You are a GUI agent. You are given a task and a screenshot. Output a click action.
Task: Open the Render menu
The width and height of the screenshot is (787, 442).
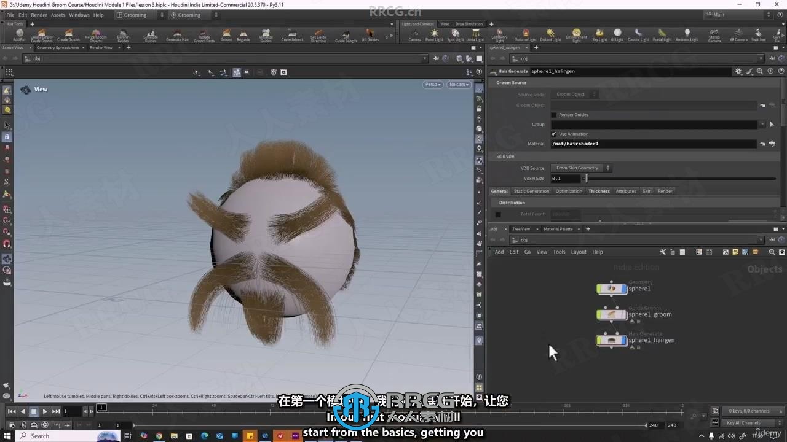coord(39,15)
